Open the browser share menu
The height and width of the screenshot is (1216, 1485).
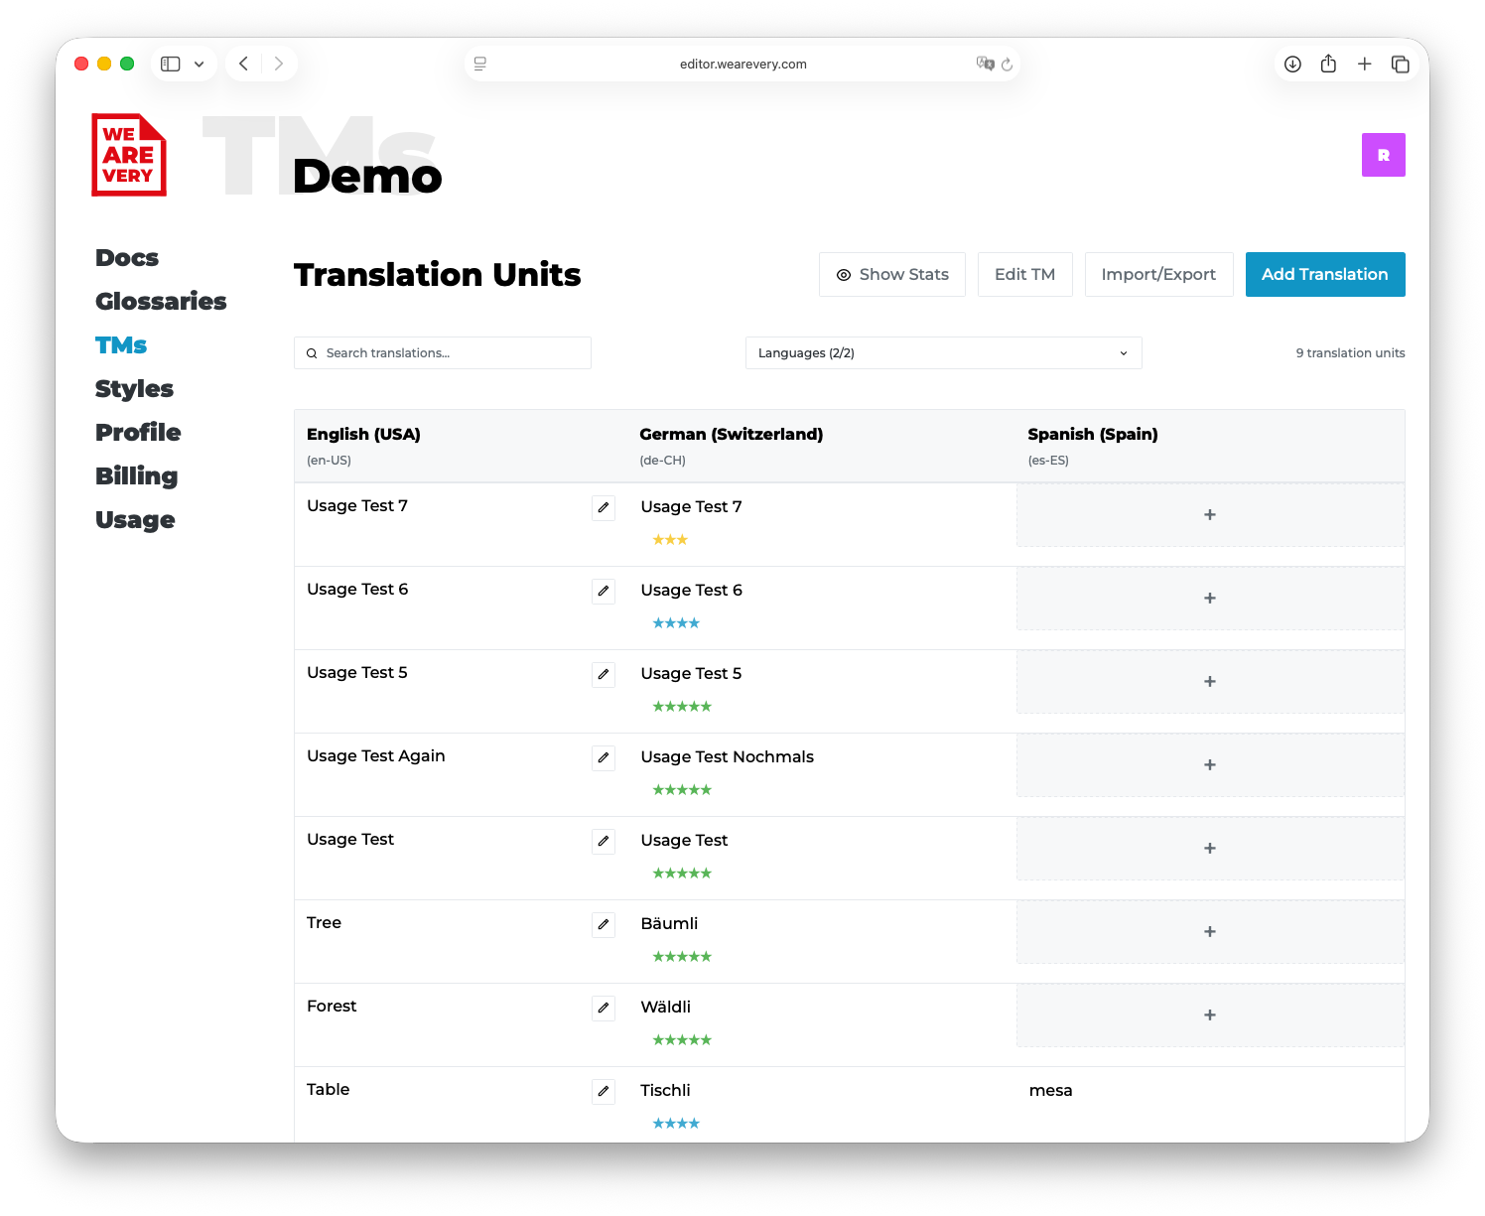coord(1328,64)
